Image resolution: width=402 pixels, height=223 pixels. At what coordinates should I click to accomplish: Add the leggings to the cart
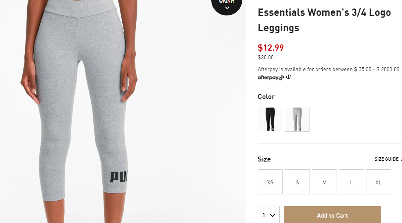[x=332, y=215]
